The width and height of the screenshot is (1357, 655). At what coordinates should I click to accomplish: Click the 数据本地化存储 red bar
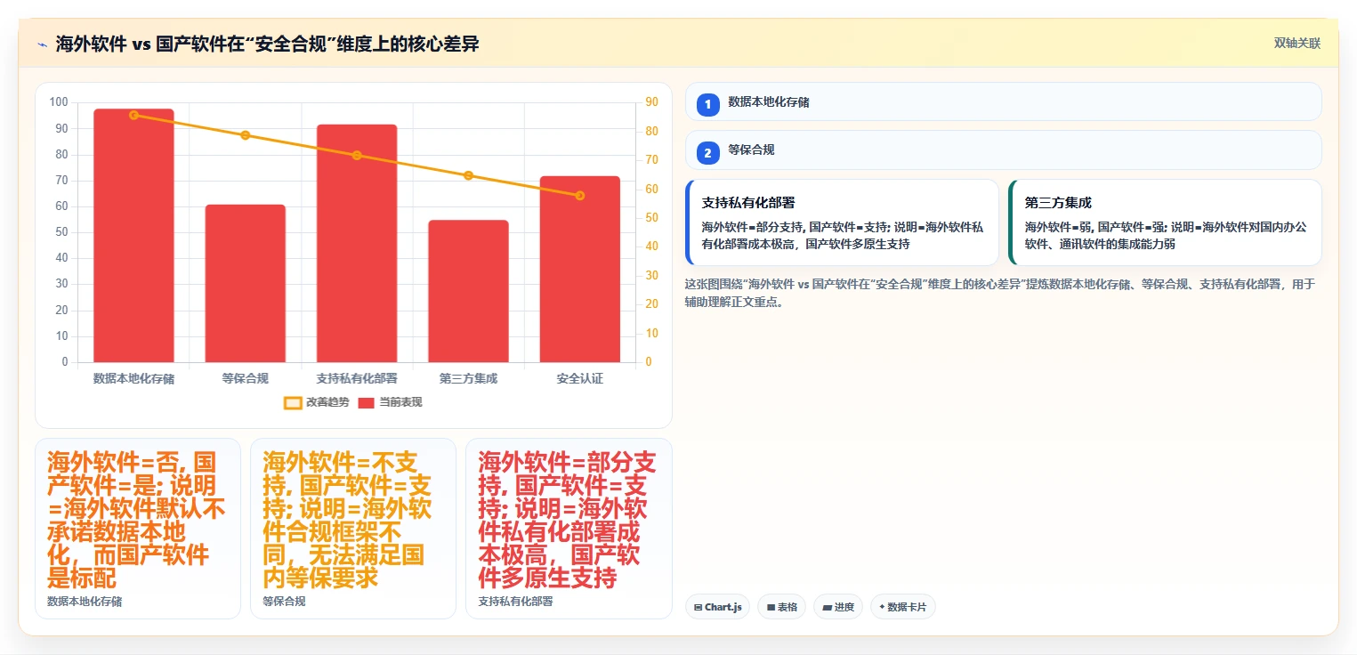[x=133, y=235]
